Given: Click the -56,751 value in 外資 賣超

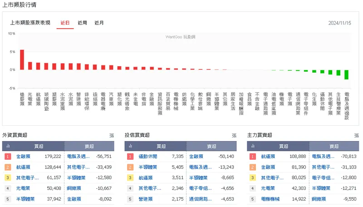Looking at the screenshot, I should coord(104,157).
